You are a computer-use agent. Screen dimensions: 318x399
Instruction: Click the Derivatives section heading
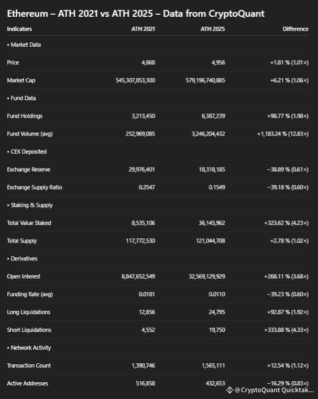pyautogui.click(x=23, y=258)
